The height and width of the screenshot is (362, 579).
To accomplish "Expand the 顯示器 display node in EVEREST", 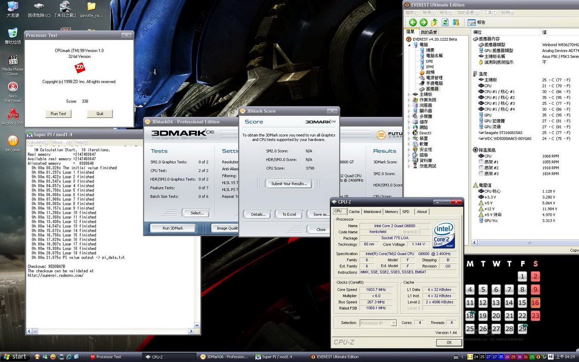I will [409, 111].
